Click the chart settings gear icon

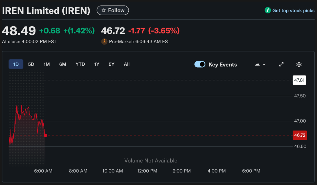(299, 64)
